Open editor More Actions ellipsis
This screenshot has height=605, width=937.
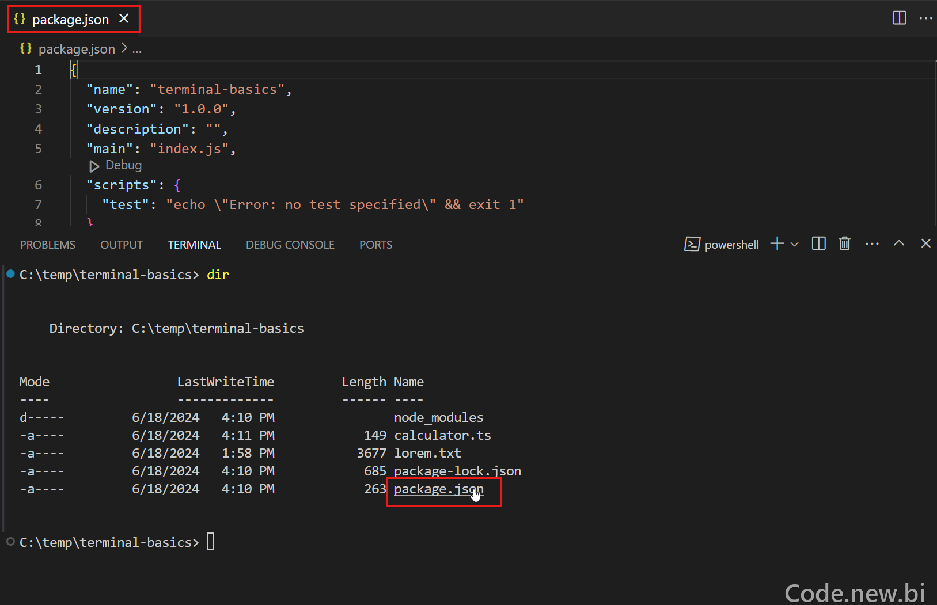click(x=925, y=18)
